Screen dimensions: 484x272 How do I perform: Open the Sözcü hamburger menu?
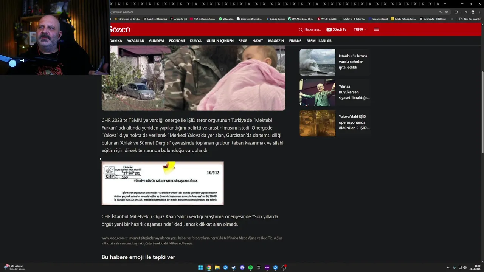[376, 29]
